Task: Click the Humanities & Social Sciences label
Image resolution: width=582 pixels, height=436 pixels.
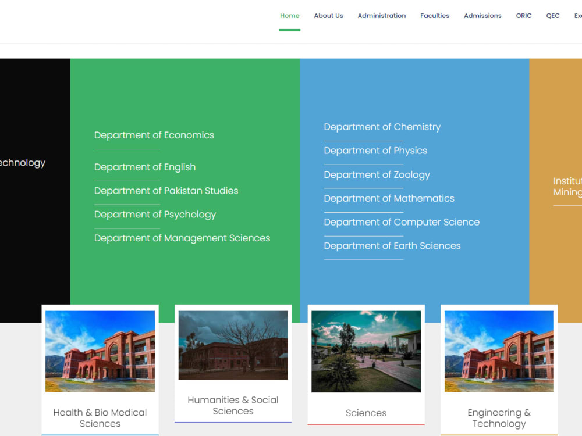Action: (x=233, y=405)
